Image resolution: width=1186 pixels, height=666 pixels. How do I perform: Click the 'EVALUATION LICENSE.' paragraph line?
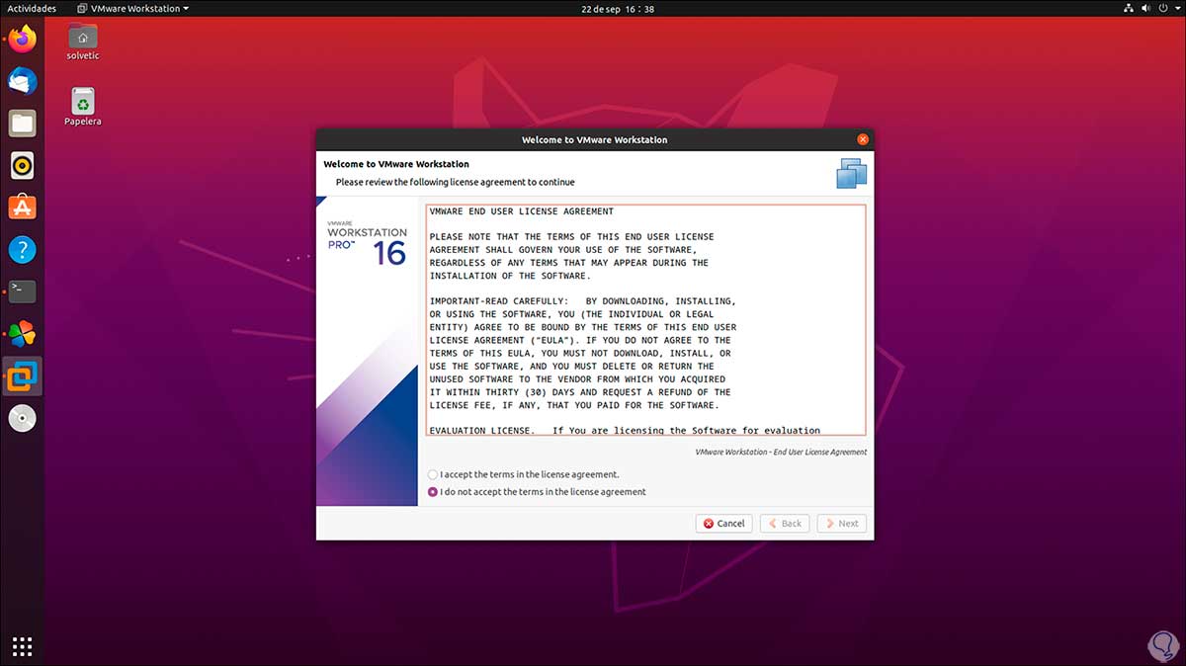point(625,430)
